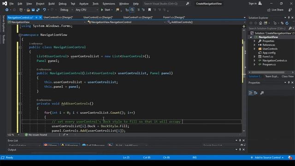This screenshot has height=166, width=295.
Task: Click the Refresh icon in Solution Explorer
Action: coord(287,23)
